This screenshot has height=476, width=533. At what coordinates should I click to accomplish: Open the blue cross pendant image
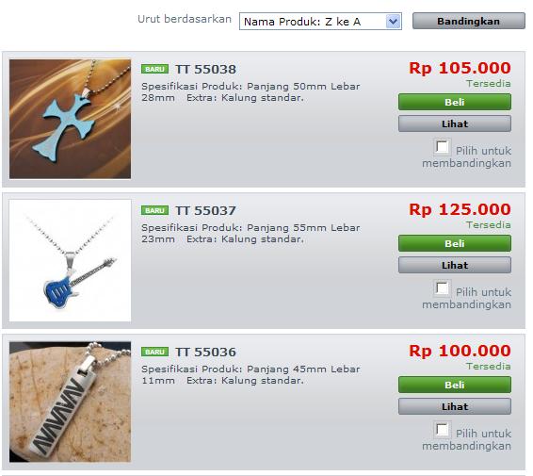[70, 119]
